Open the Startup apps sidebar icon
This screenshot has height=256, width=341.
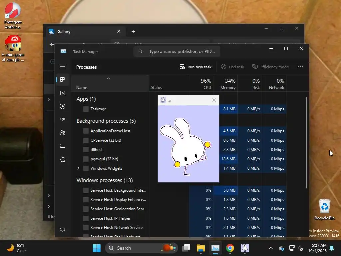pos(63,120)
